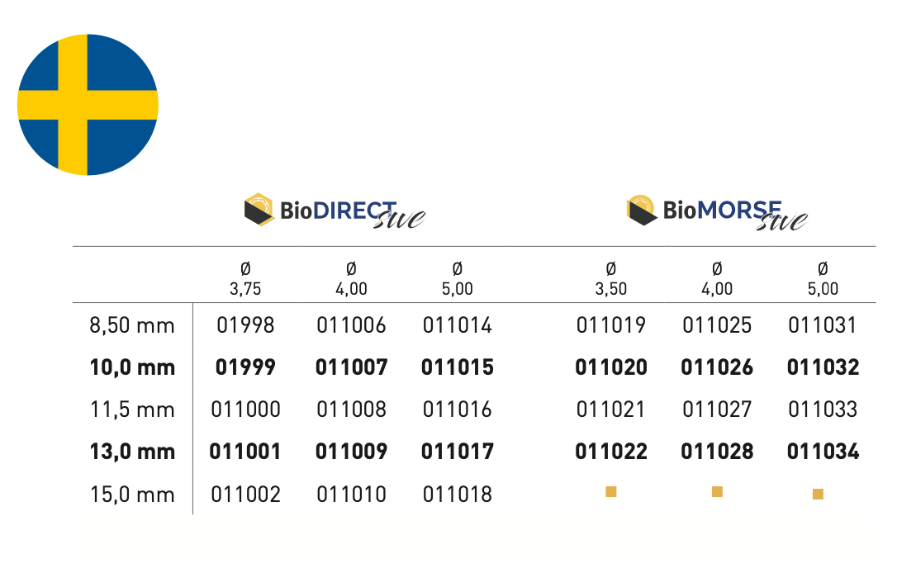Click the gold square under BioMORSE Ø 5,00
The height and width of the screenshot is (568, 897).
[x=818, y=494]
